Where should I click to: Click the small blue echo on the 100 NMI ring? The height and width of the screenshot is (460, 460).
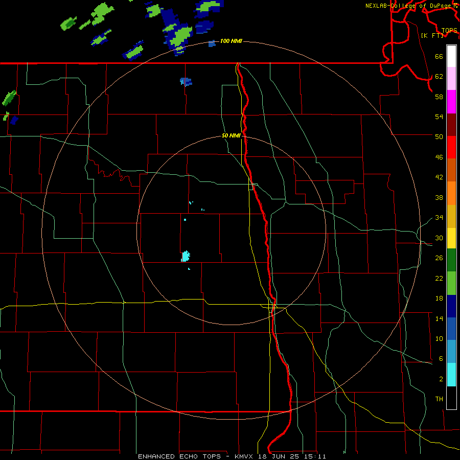click(x=212, y=44)
